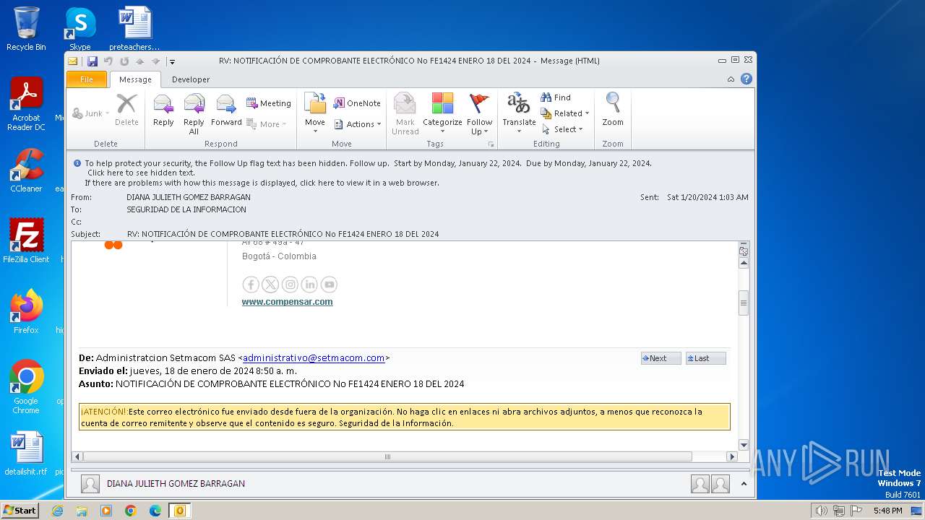Open Google Chrome desktop shortcut
925x520 pixels.
26,386
